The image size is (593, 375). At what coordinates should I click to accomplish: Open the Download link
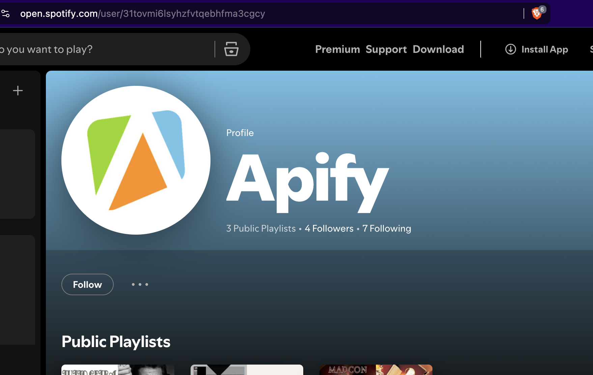pos(438,49)
